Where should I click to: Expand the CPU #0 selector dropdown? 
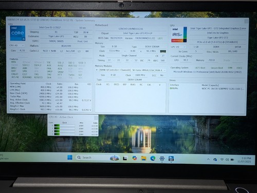click(16, 46)
